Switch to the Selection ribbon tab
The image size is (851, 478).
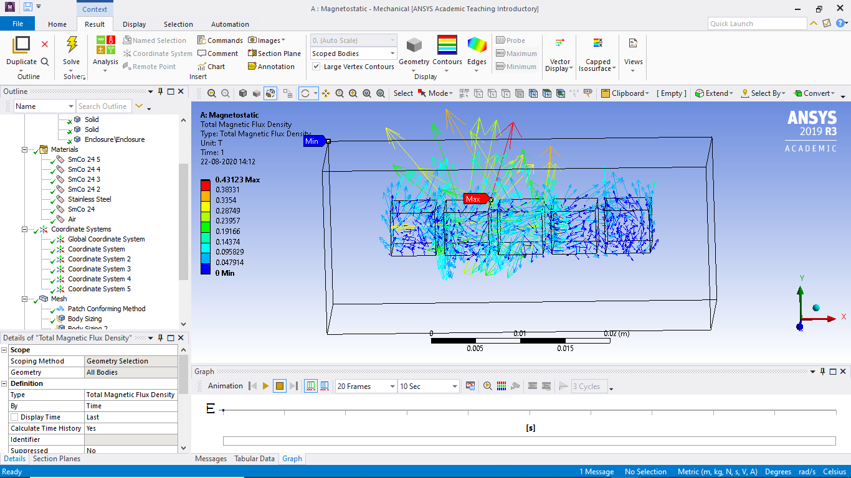pyautogui.click(x=178, y=24)
